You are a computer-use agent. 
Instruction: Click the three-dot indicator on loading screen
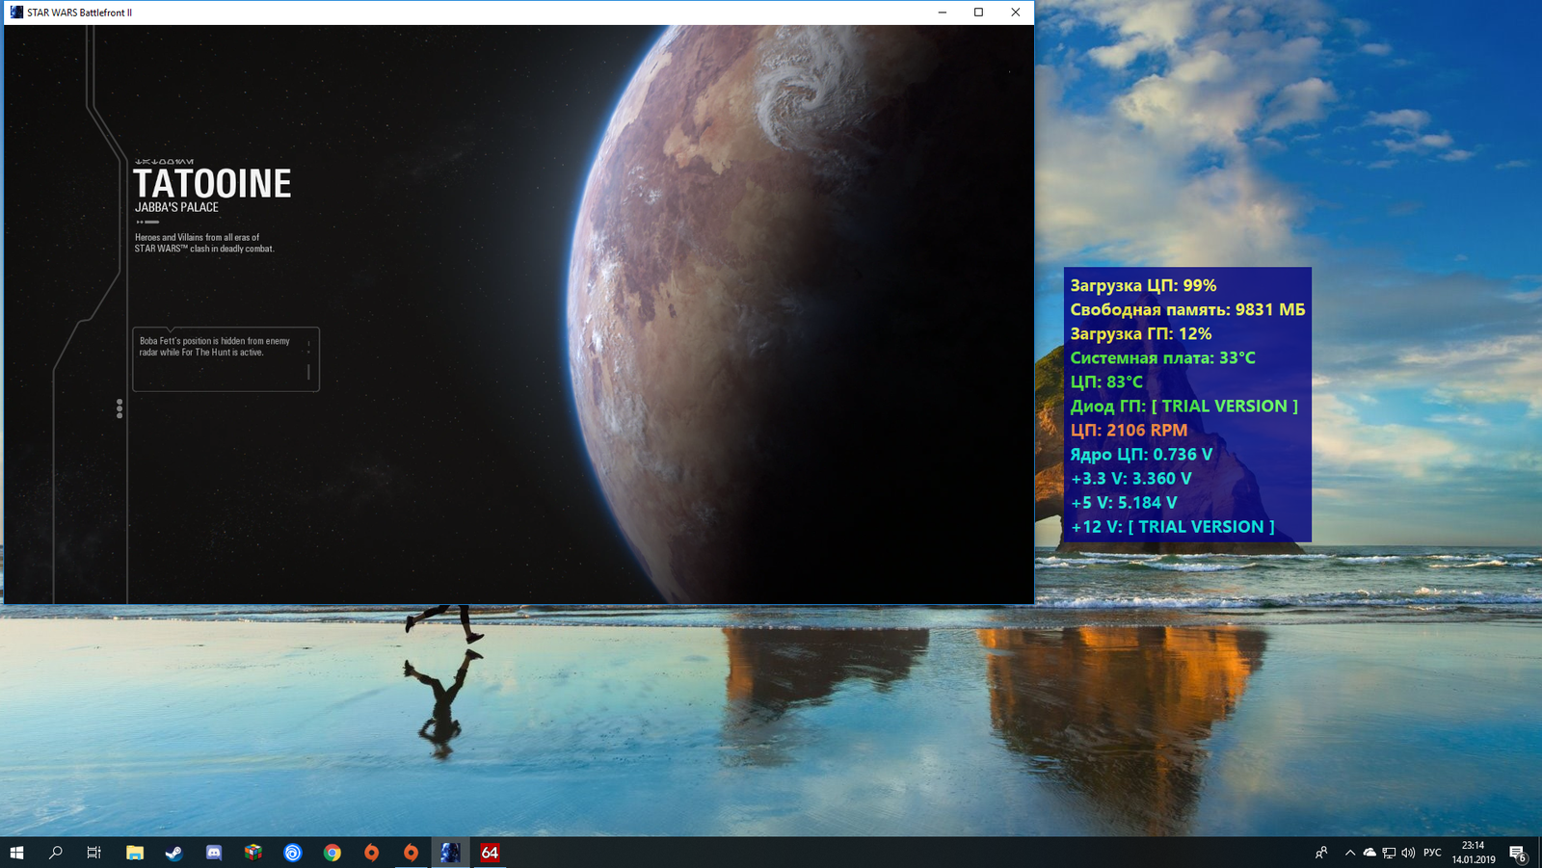point(120,408)
